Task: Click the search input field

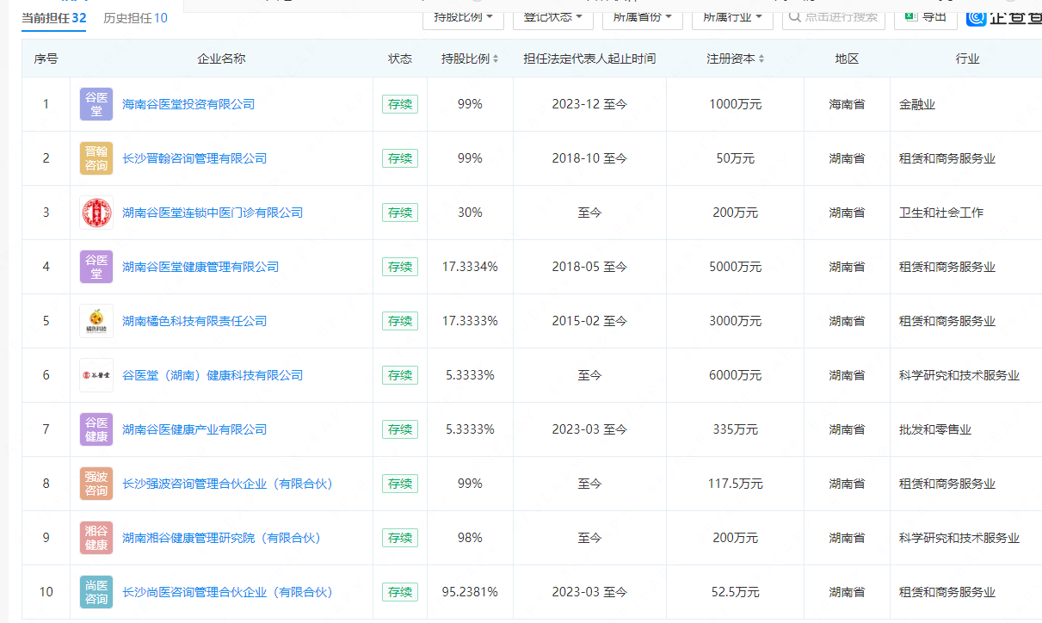Action: tap(834, 16)
